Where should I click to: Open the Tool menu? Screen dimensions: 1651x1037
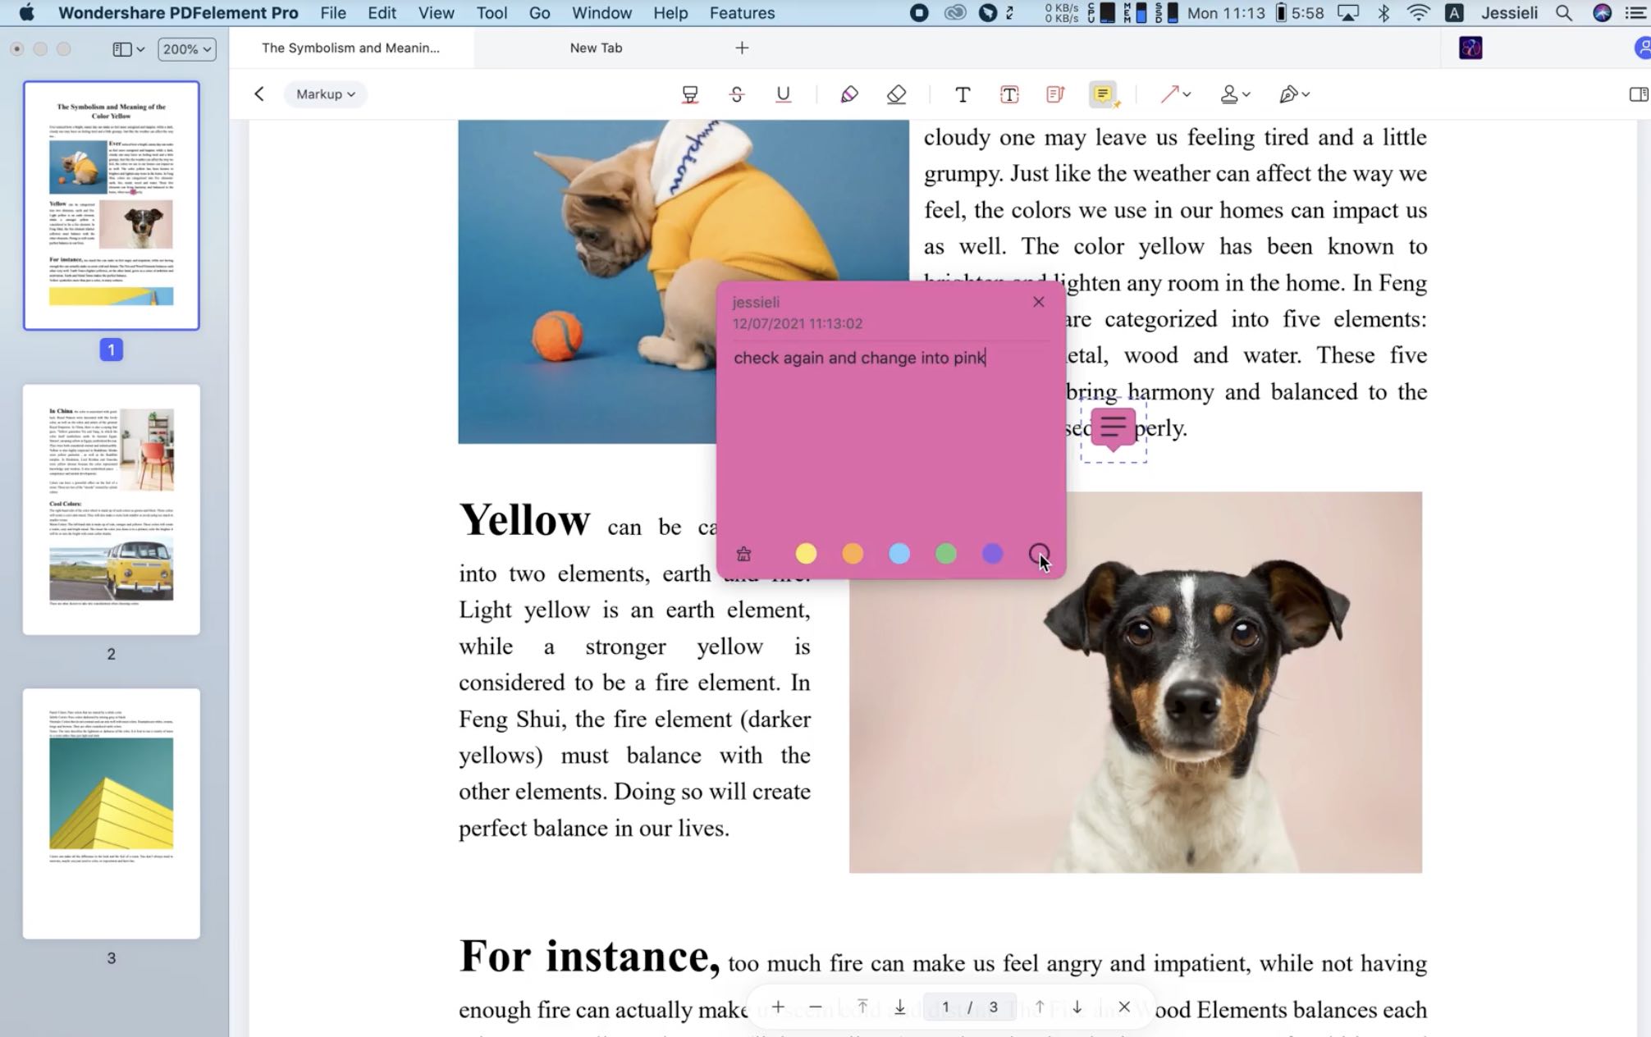pos(492,13)
